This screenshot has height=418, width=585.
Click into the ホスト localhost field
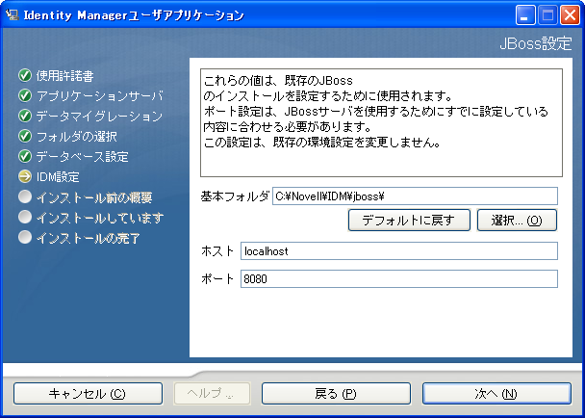[x=399, y=251]
